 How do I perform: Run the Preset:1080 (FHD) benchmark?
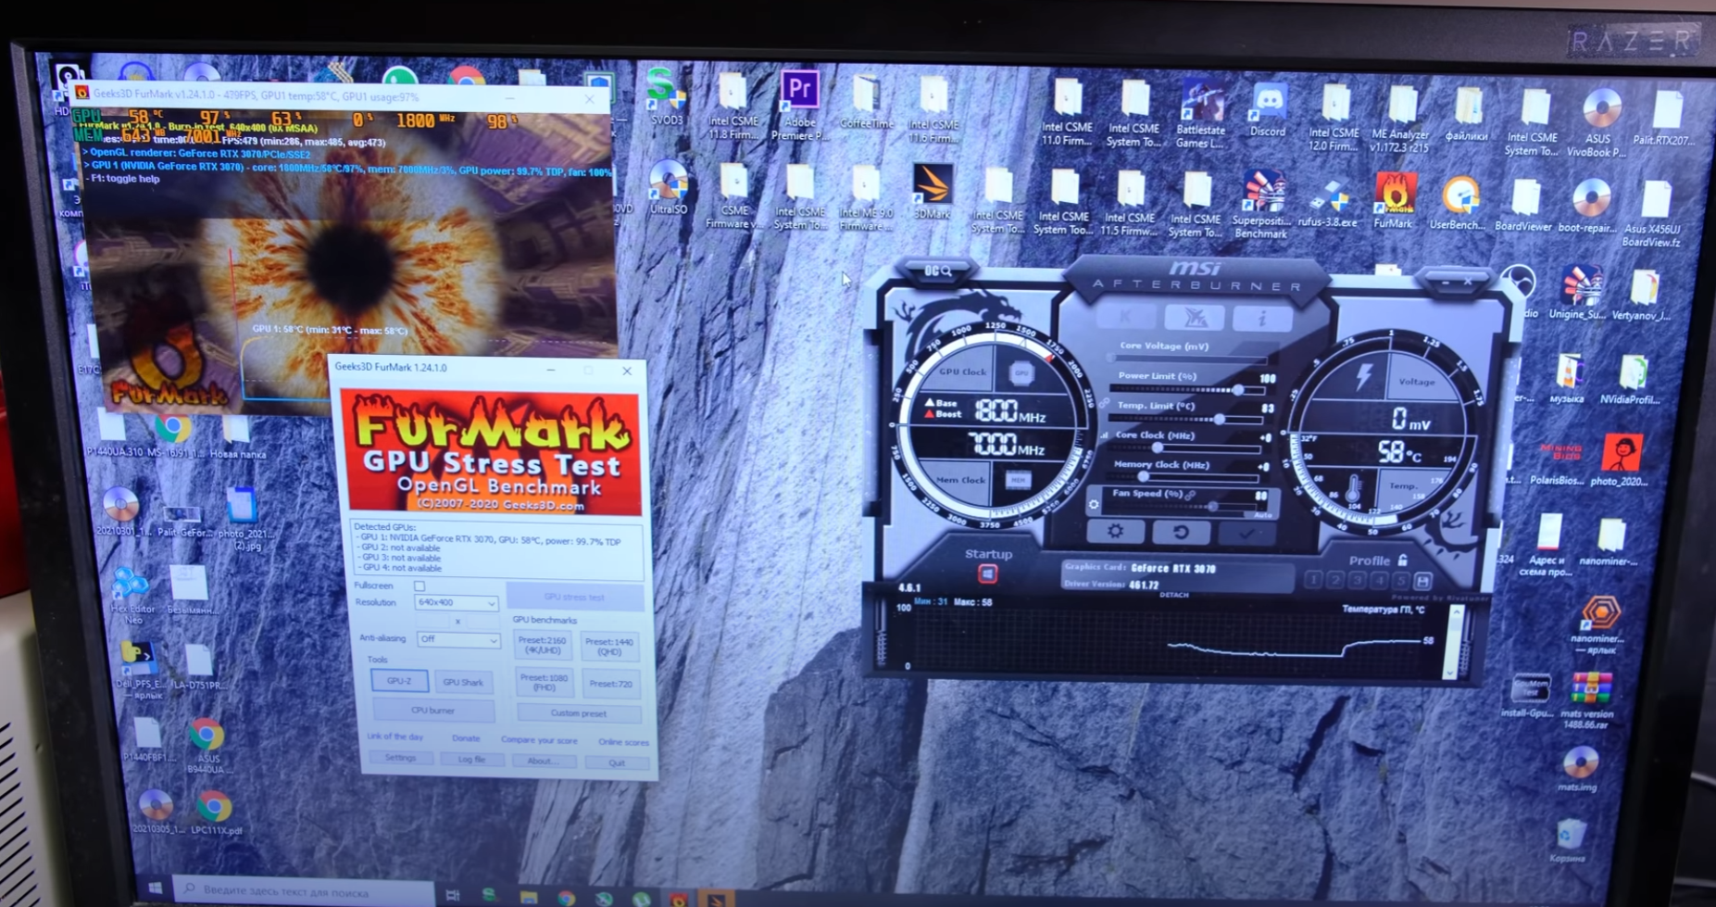click(x=543, y=683)
